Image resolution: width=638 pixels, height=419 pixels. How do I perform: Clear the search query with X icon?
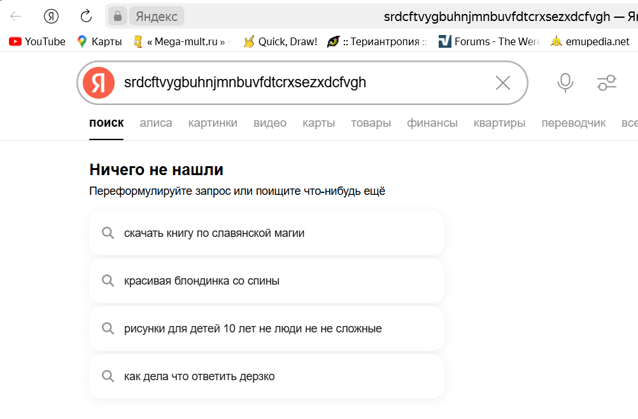click(502, 82)
